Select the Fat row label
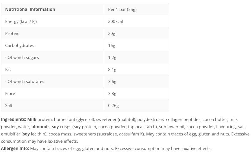The width and height of the screenshot is (251, 155). (x=8, y=69)
